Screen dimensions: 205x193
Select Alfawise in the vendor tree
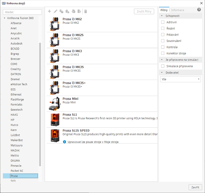point(16,23)
